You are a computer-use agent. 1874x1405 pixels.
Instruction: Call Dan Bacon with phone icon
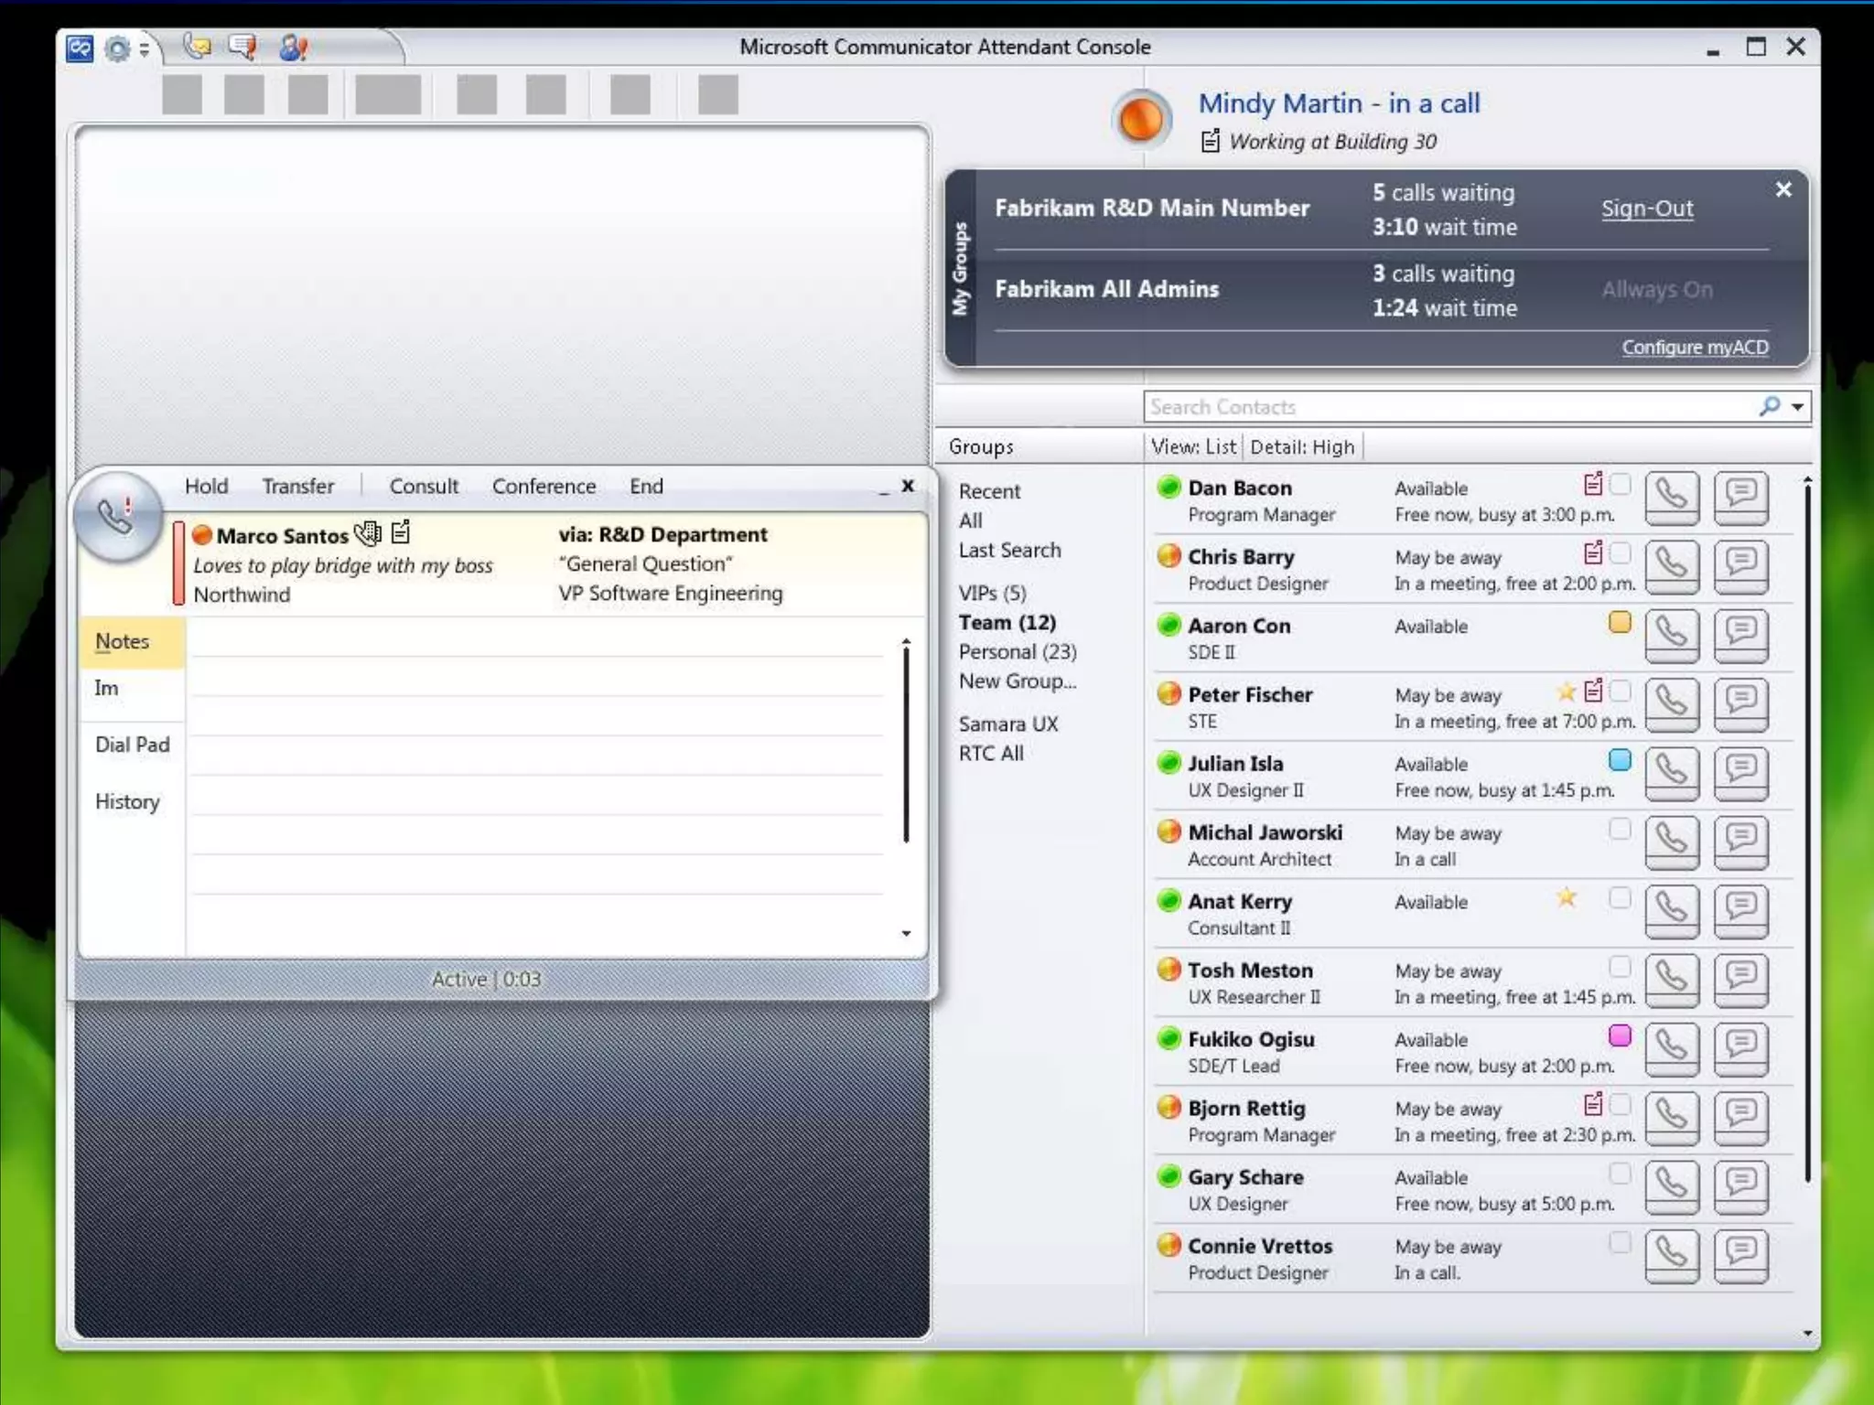tap(1672, 499)
